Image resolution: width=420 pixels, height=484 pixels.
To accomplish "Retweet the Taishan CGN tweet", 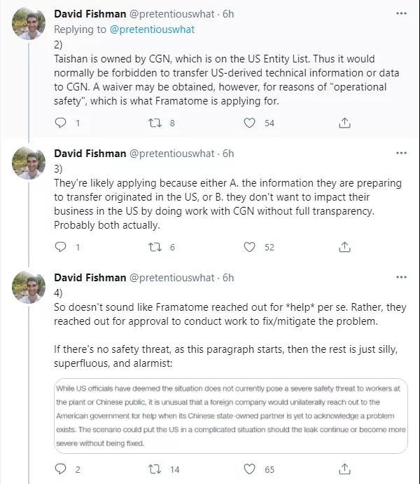I will 156,123.
